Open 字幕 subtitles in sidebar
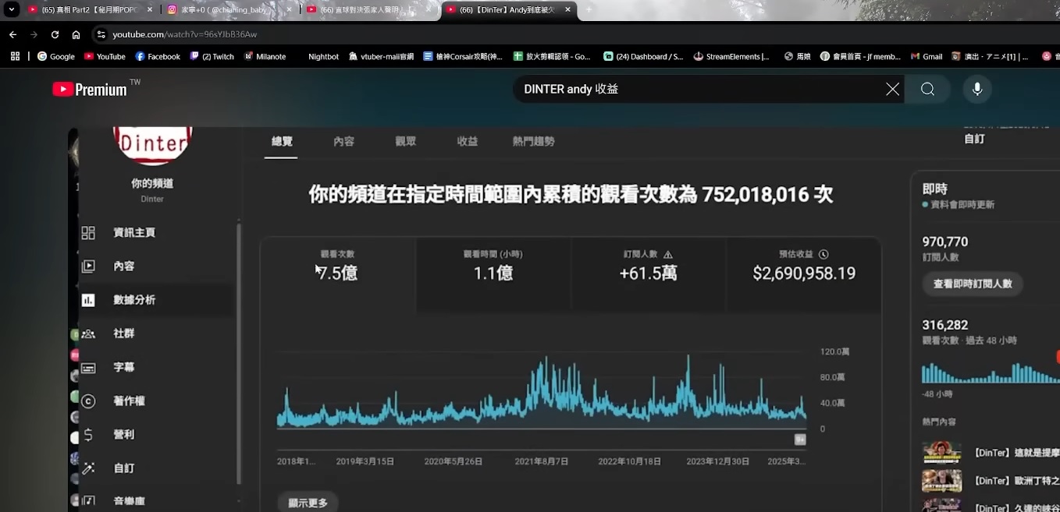This screenshot has height=512, width=1060. tap(123, 367)
